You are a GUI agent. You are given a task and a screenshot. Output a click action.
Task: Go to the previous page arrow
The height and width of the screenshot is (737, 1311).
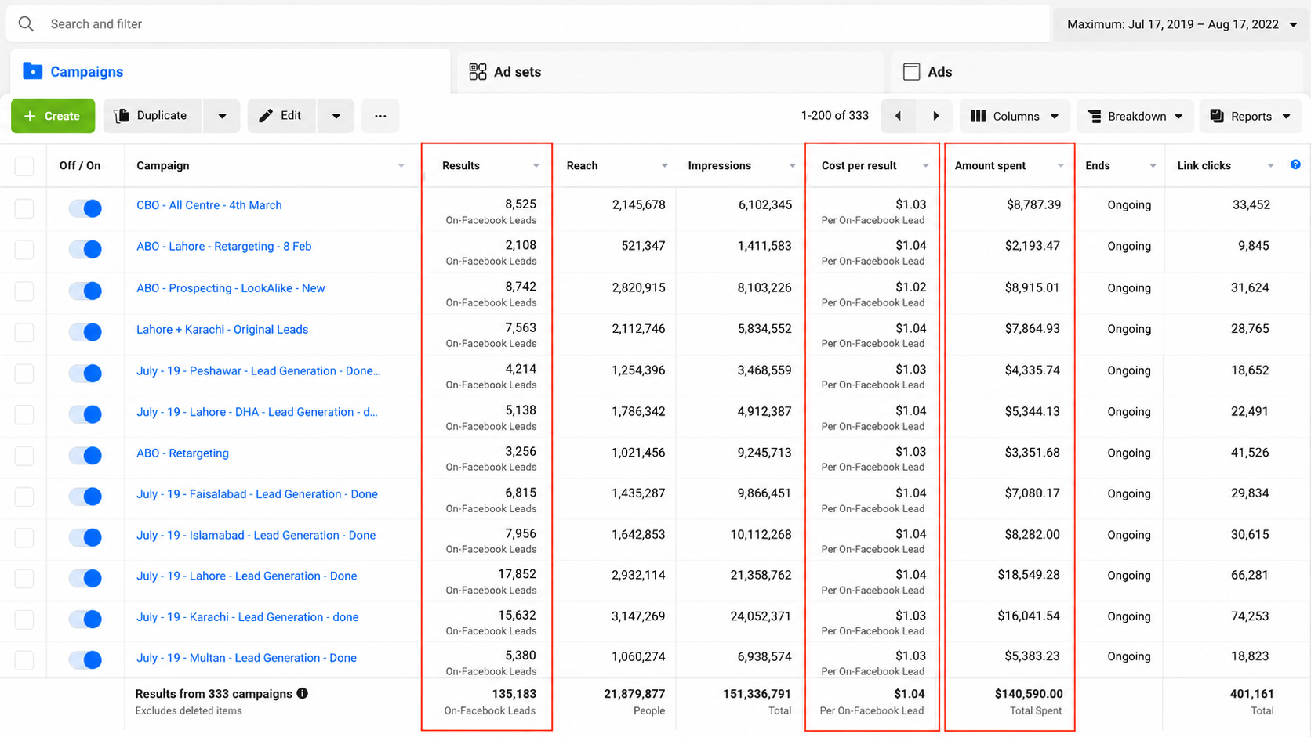pyautogui.click(x=898, y=116)
